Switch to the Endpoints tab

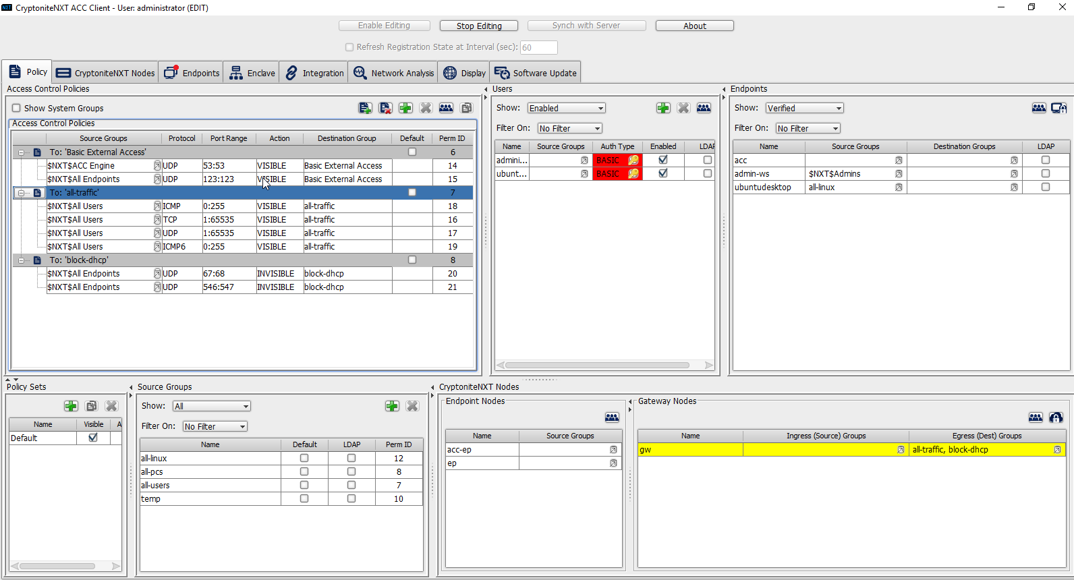191,73
